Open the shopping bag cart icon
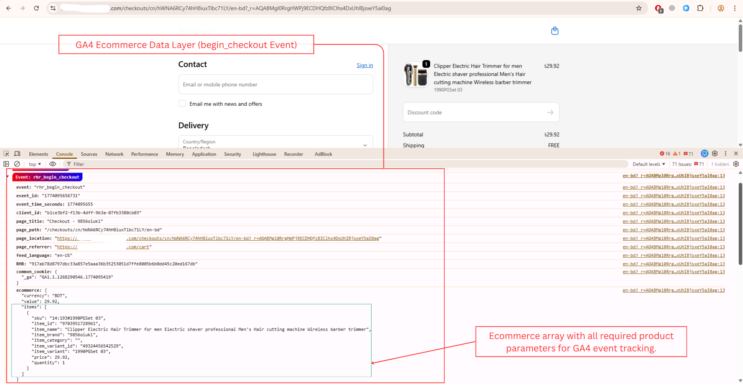Viewport: 743px width, 387px height. (555, 31)
